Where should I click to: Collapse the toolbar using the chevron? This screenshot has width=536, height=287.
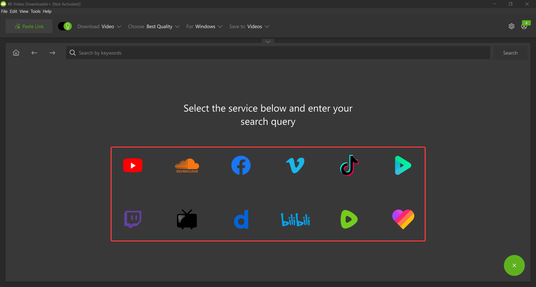pos(268,42)
